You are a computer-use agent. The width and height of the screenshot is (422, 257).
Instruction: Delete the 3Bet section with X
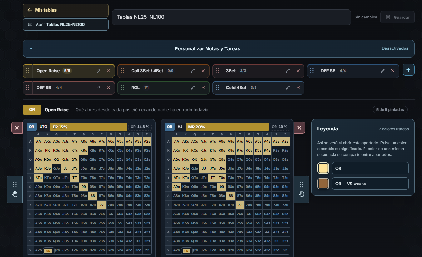coord(298,71)
